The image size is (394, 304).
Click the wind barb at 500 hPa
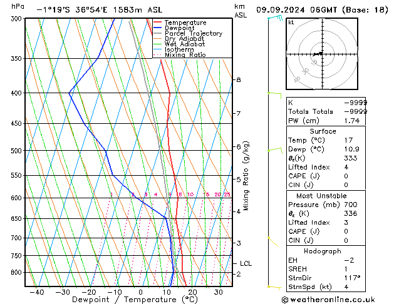(x=275, y=150)
